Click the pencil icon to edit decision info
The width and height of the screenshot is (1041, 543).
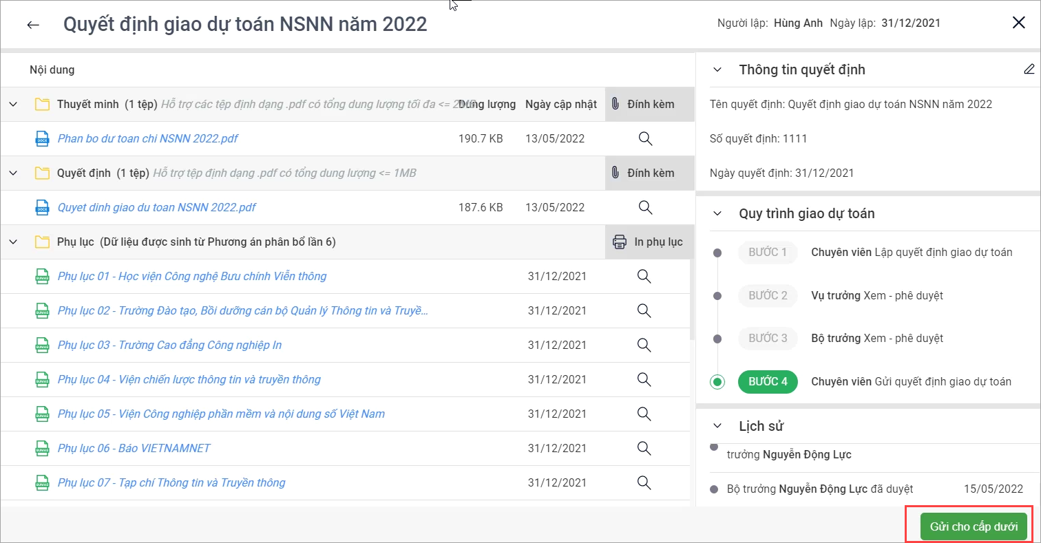point(1029,69)
